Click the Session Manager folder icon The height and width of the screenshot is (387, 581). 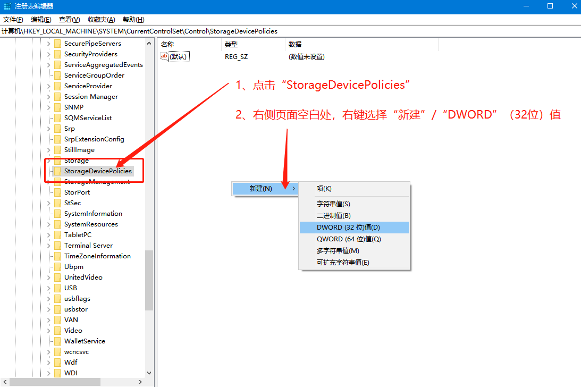(57, 97)
